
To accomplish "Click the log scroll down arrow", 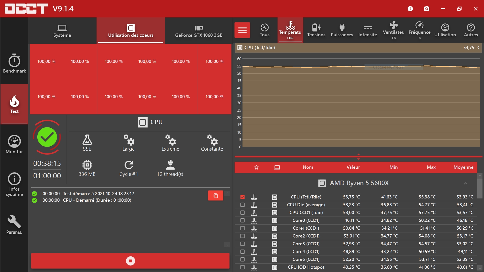I will tap(227, 244).
